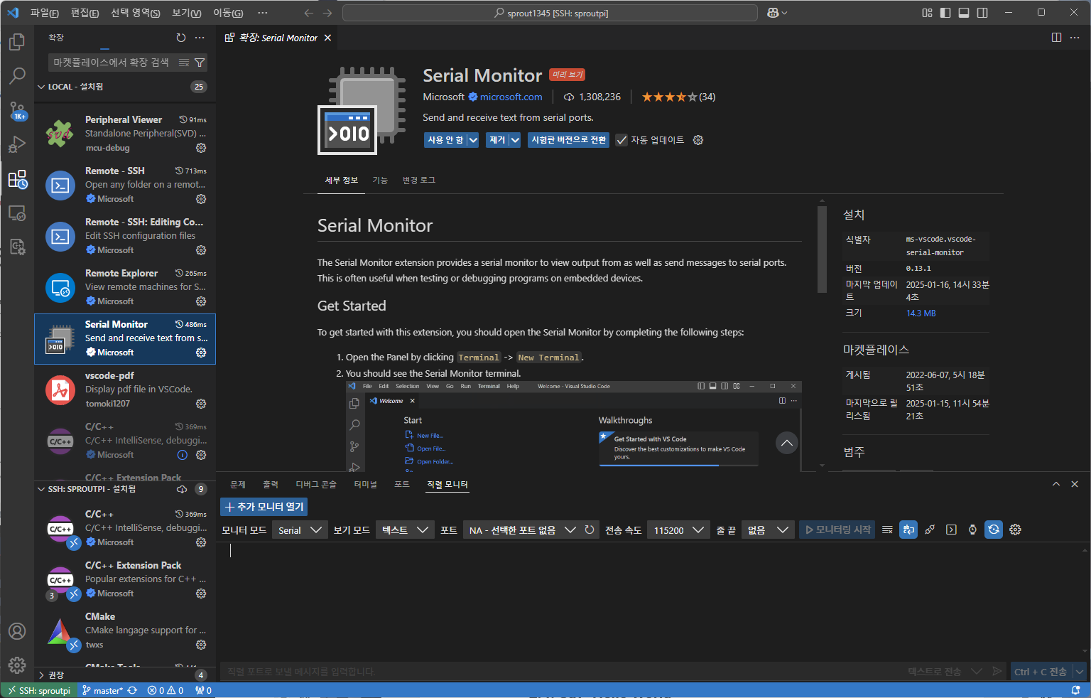Open the 보기 menu

click(186, 13)
